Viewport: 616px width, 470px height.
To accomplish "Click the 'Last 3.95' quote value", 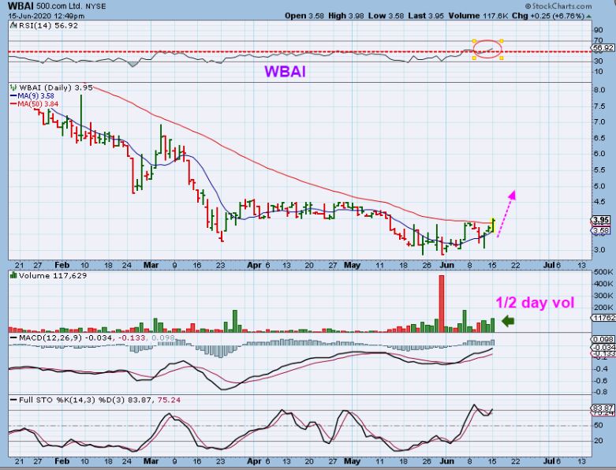I will 426,16.
